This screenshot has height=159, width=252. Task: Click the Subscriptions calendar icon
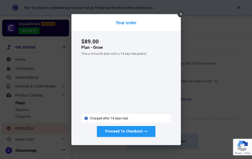pyautogui.click(x=9, y=77)
